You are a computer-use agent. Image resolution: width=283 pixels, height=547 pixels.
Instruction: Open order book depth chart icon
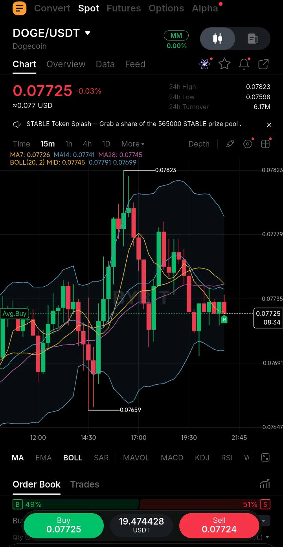click(265, 484)
